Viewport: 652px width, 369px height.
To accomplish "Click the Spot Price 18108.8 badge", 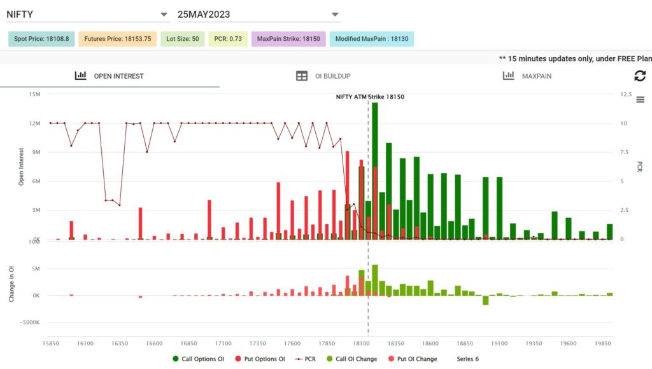I will [41, 39].
